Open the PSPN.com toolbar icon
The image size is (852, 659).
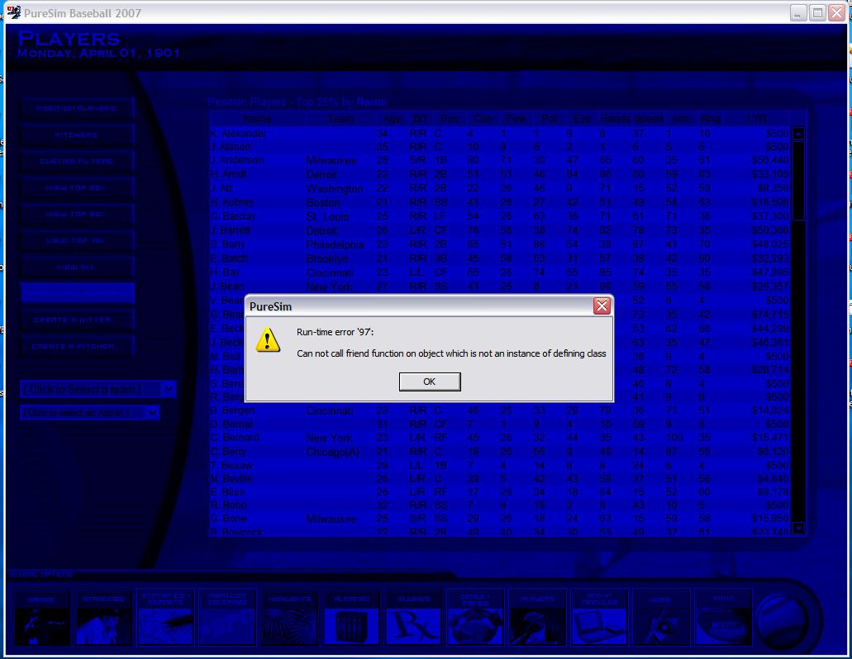227,617
